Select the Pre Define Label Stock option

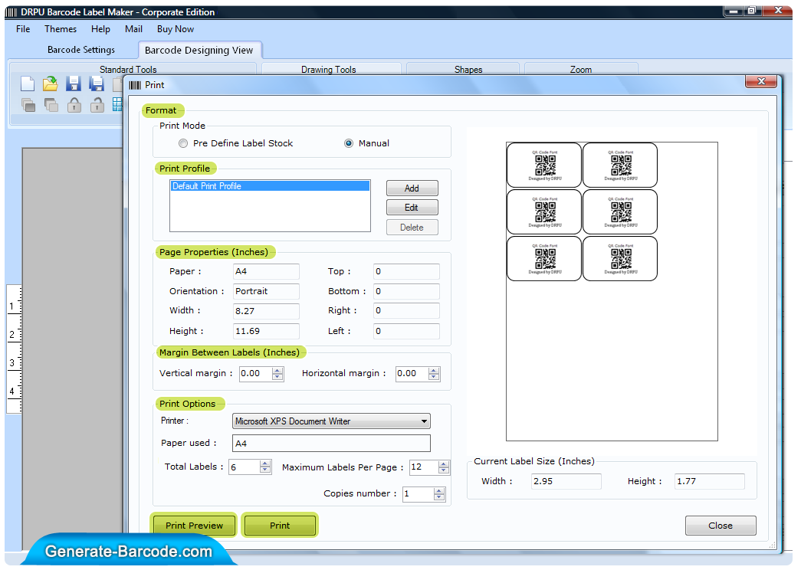pos(183,143)
